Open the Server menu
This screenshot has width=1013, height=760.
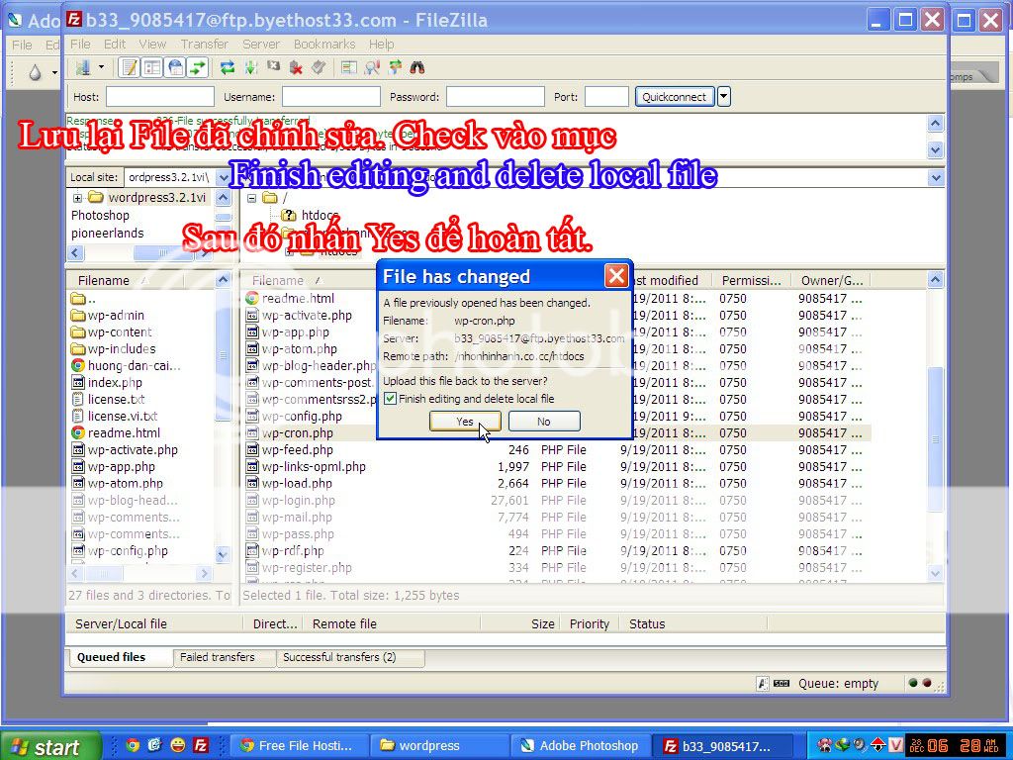tap(261, 44)
